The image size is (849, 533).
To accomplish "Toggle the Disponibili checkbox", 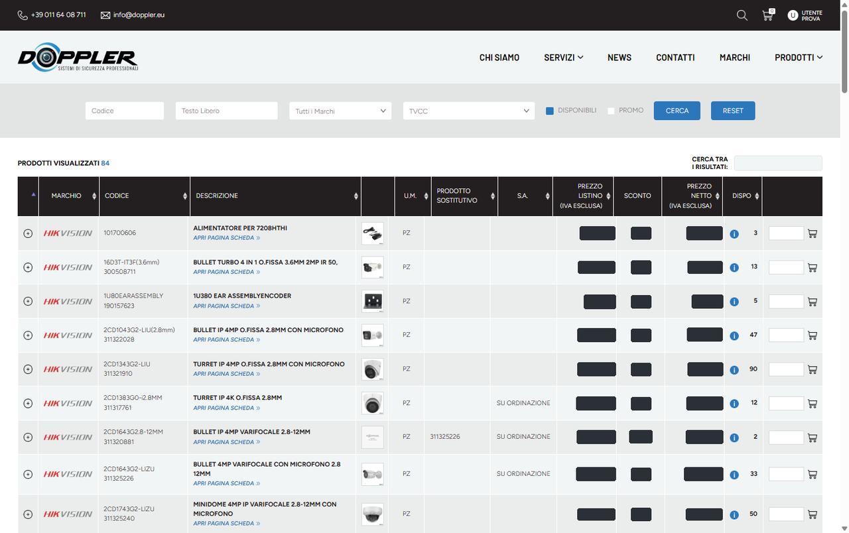I will click(550, 111).
